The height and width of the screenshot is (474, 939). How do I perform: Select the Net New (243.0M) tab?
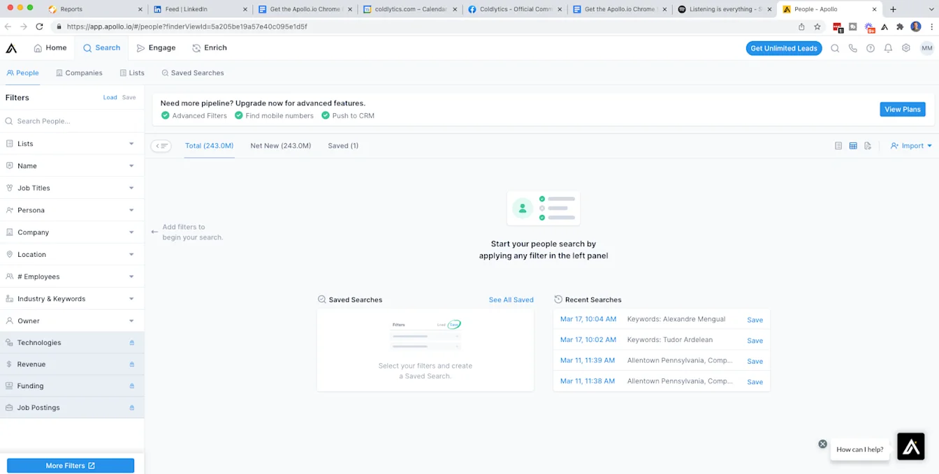(281, 146)
